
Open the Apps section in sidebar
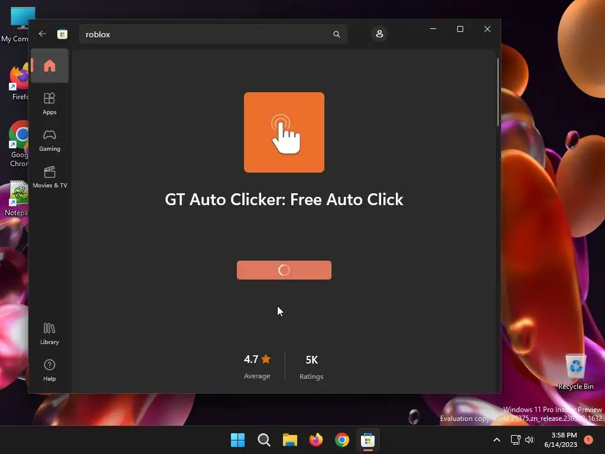point(50,103)
